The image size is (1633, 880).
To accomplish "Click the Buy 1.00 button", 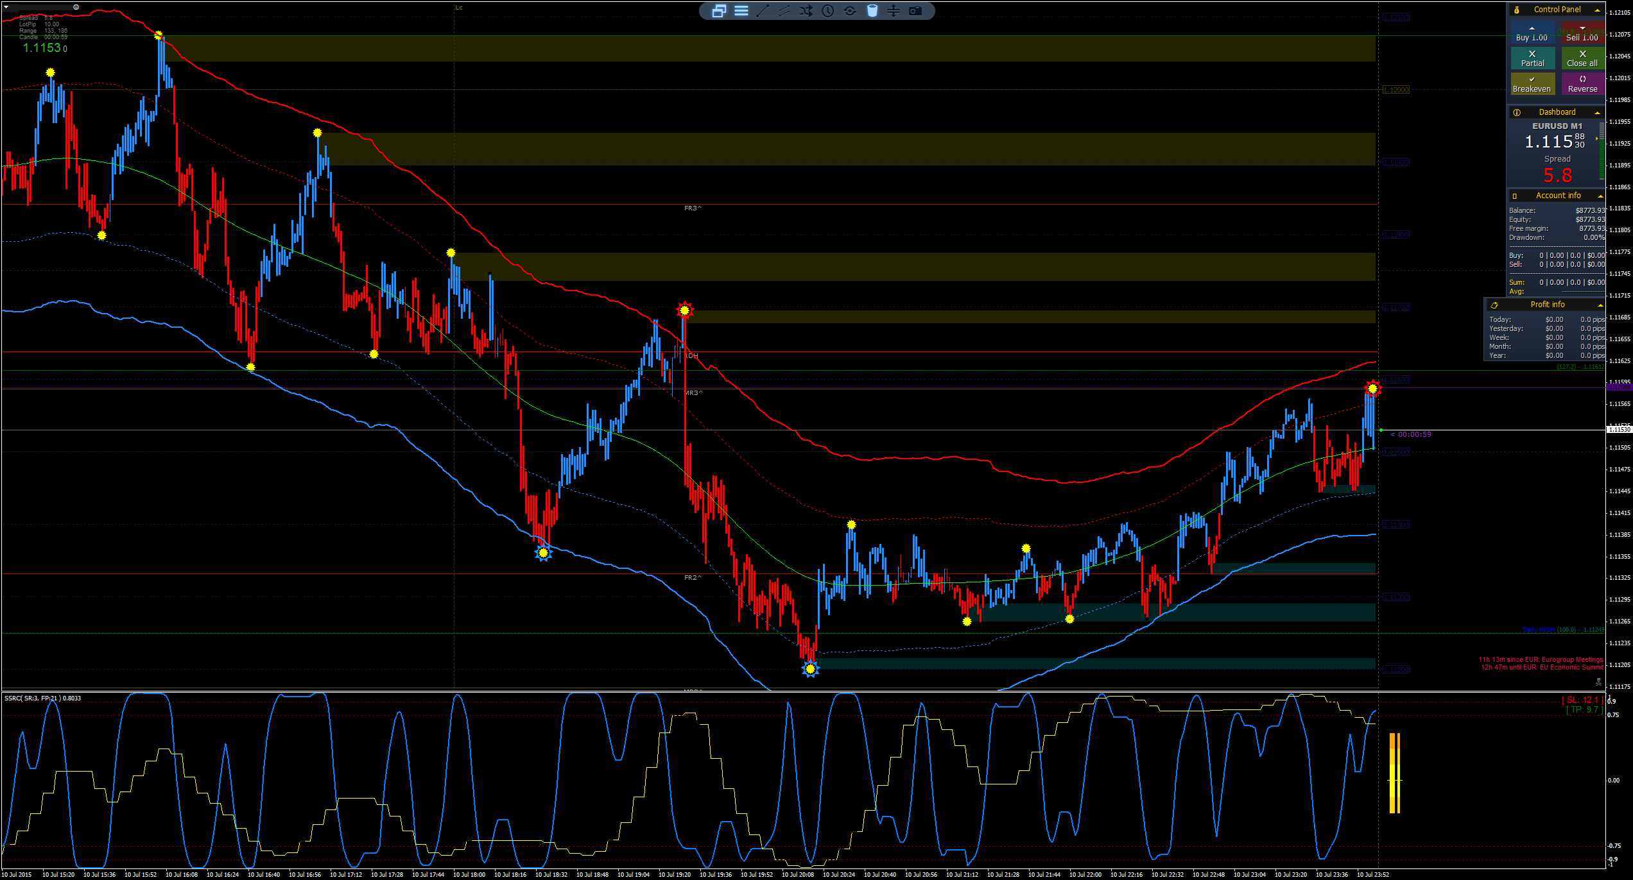I will click(x=1532, y=33).
